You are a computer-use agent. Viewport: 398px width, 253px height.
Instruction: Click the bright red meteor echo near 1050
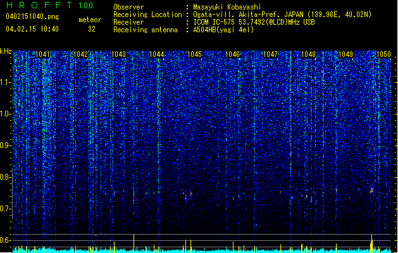[372, 190]
